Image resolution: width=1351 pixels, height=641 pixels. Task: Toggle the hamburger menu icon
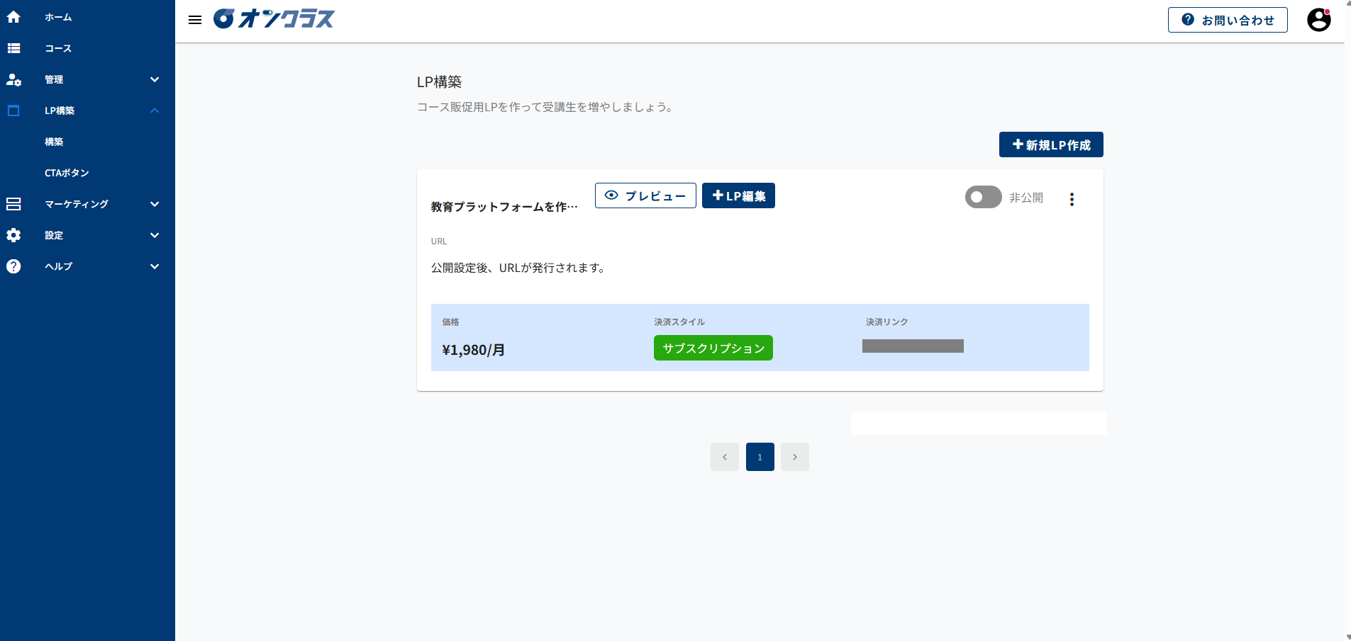tap(195, 20)
